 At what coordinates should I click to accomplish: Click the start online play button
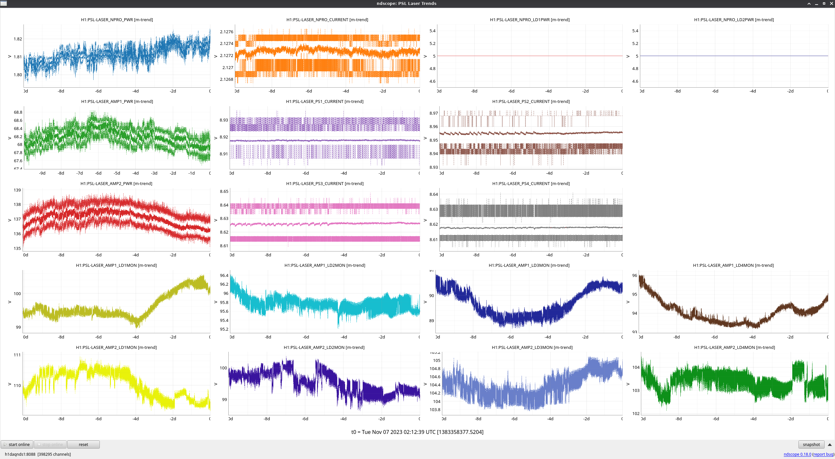point(17,444)
